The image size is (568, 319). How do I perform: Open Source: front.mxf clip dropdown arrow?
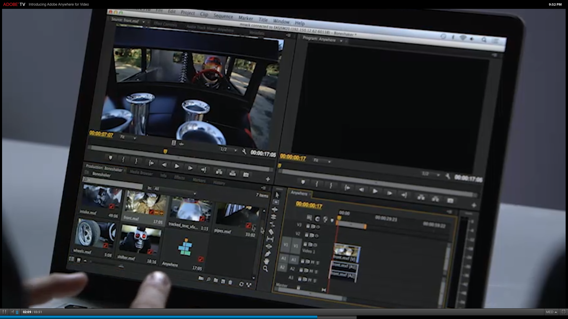pos(143,22)
